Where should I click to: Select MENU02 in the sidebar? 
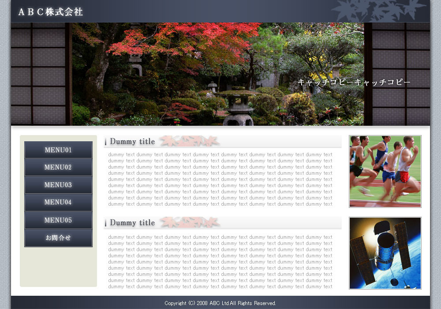click(58, 167)
